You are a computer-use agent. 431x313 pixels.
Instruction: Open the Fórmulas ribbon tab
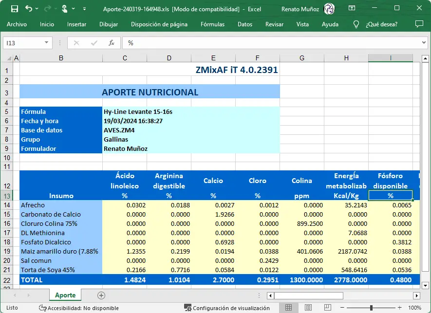pyautogui.click(x=212, y=24)
